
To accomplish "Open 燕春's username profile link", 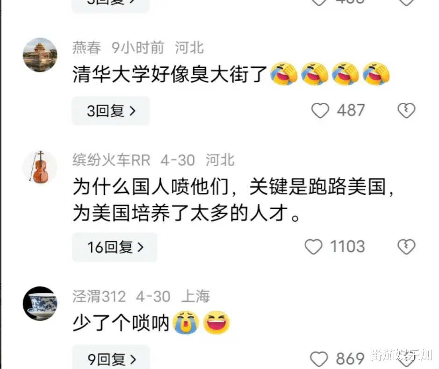I will pos(87,48).
